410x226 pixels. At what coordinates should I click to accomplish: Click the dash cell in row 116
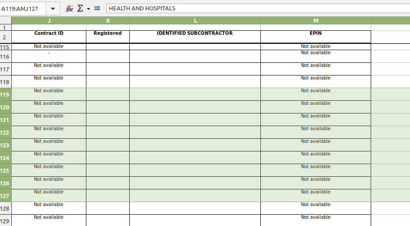point(49,56)
